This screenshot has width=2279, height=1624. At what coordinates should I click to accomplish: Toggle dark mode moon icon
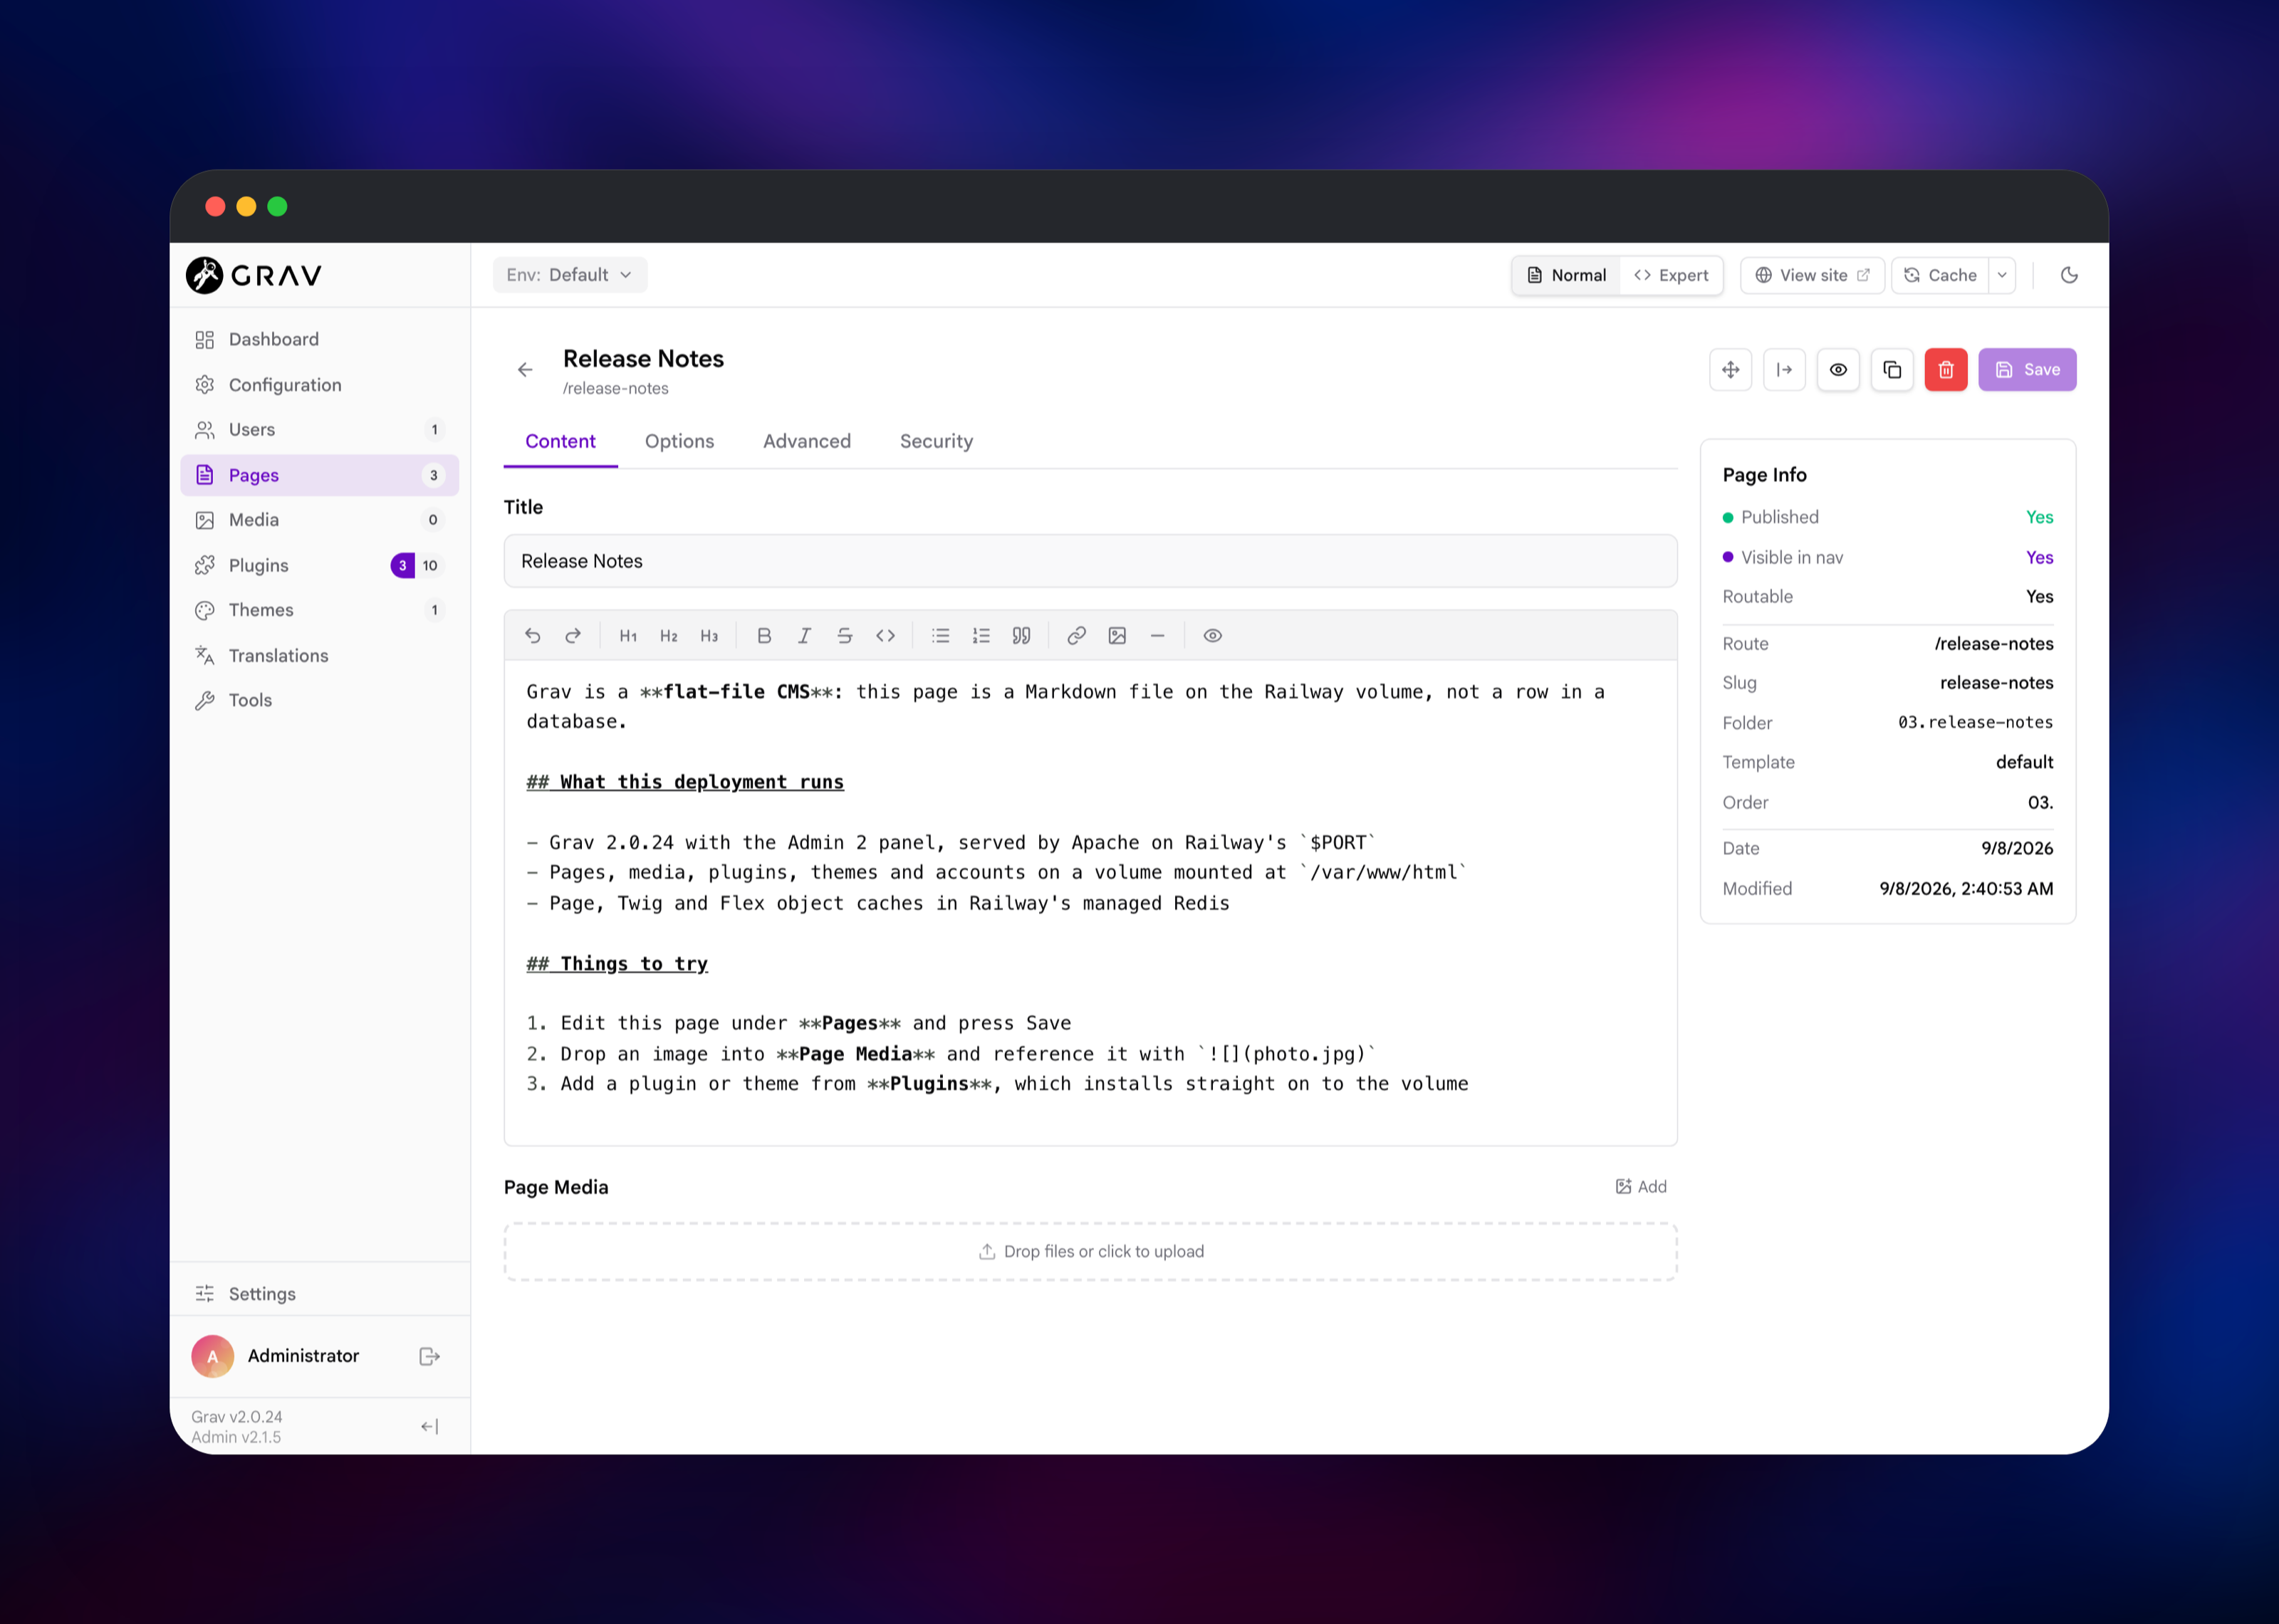(x=2069, y=275)
